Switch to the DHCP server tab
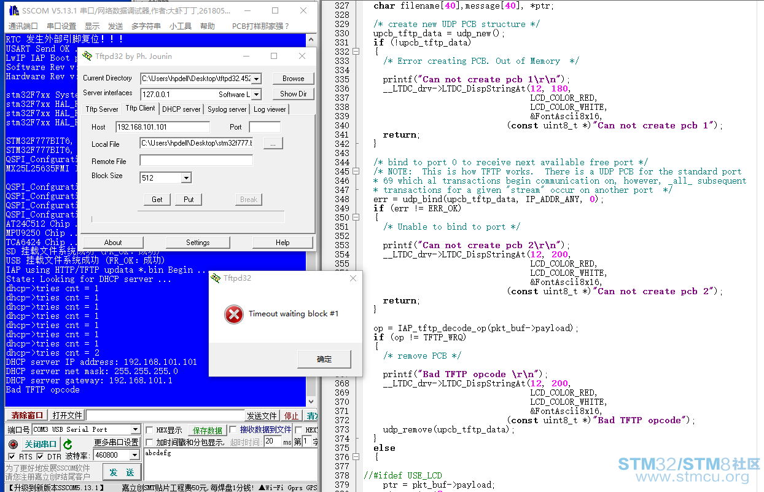This screenshot has width=764, height=492. tap(181, 109)
